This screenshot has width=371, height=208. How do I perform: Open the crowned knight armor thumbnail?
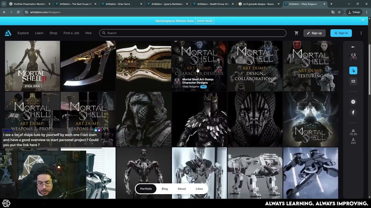[199, 119]
